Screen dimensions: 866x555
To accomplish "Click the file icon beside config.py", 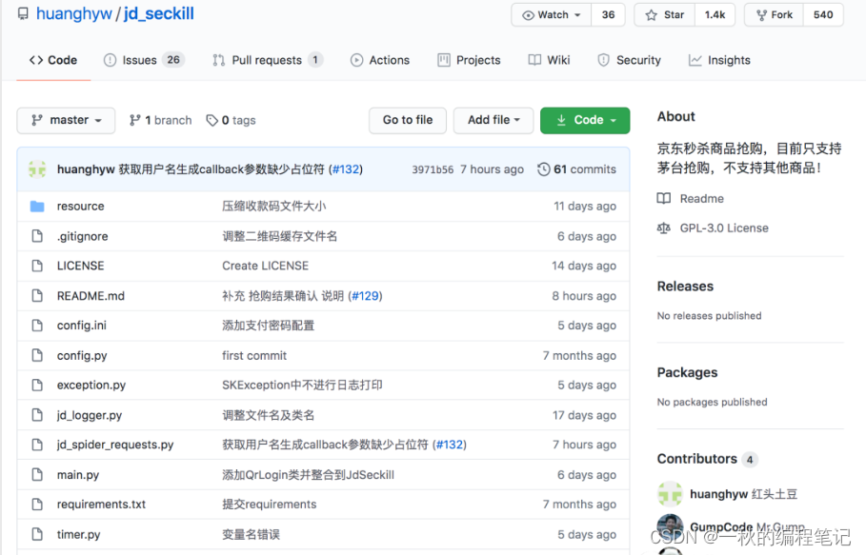I will click(x=37, y=355).
